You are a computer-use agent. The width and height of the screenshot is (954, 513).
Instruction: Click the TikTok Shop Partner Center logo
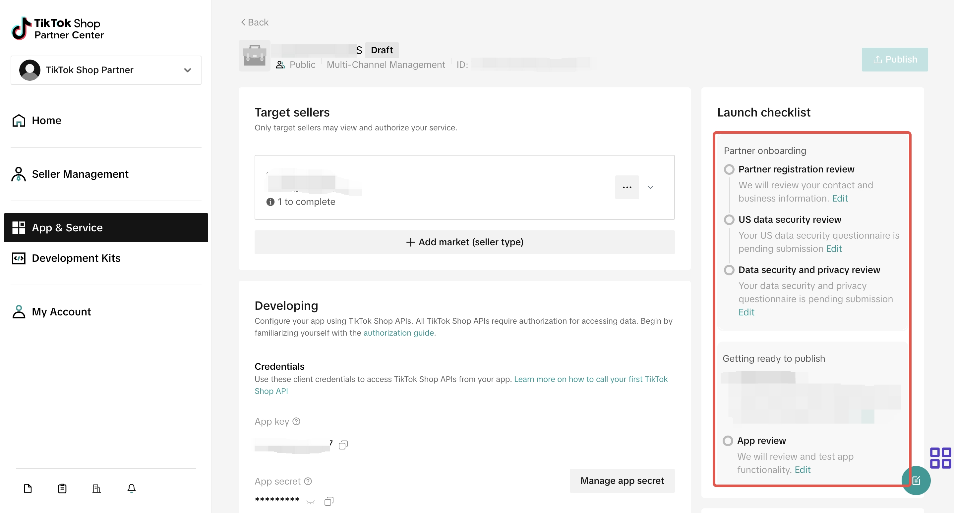click(x=58, y=28)
